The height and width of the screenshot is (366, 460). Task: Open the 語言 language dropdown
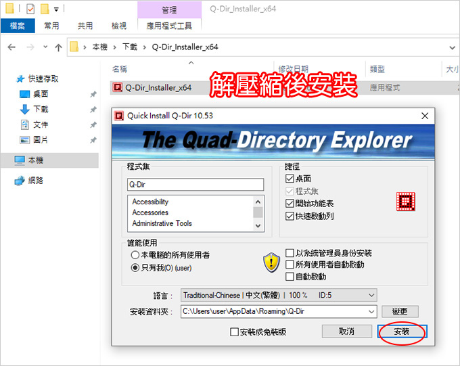click(x=279, y=295)
